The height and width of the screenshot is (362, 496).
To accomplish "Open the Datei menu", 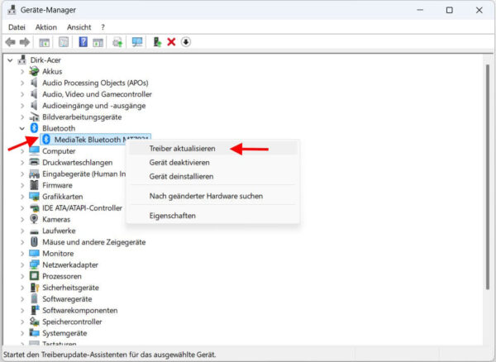I will (17, 27).
